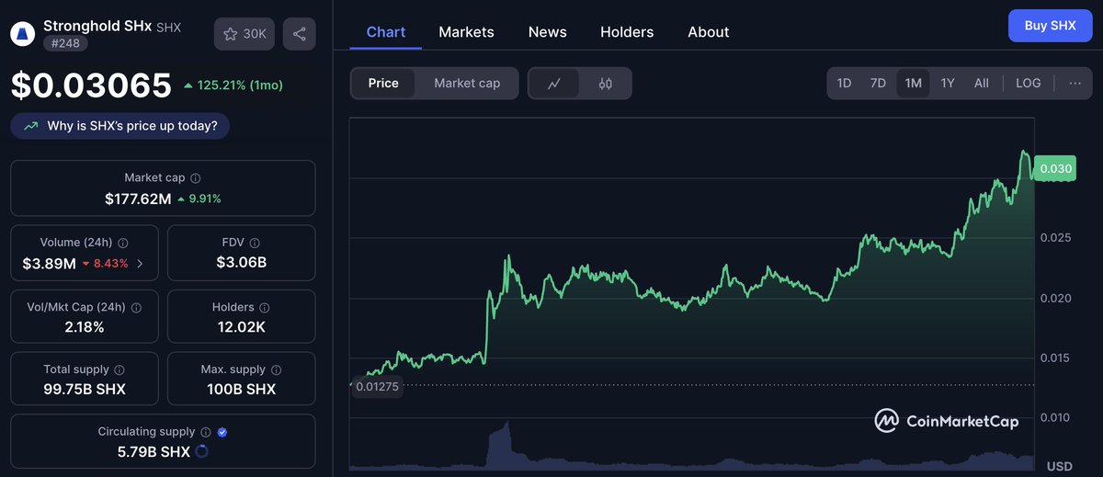Switch to the candlestick chart icon

pos(605,84)
